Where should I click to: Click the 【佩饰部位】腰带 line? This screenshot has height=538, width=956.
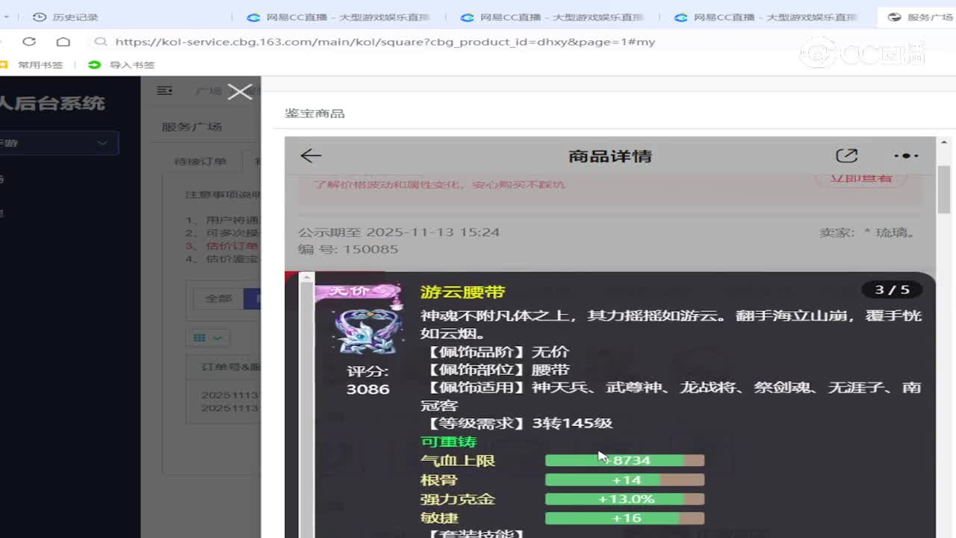[x=497, y=370]
